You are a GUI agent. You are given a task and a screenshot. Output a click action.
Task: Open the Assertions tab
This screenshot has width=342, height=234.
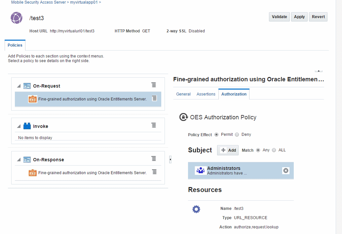[x=206, y=94]
